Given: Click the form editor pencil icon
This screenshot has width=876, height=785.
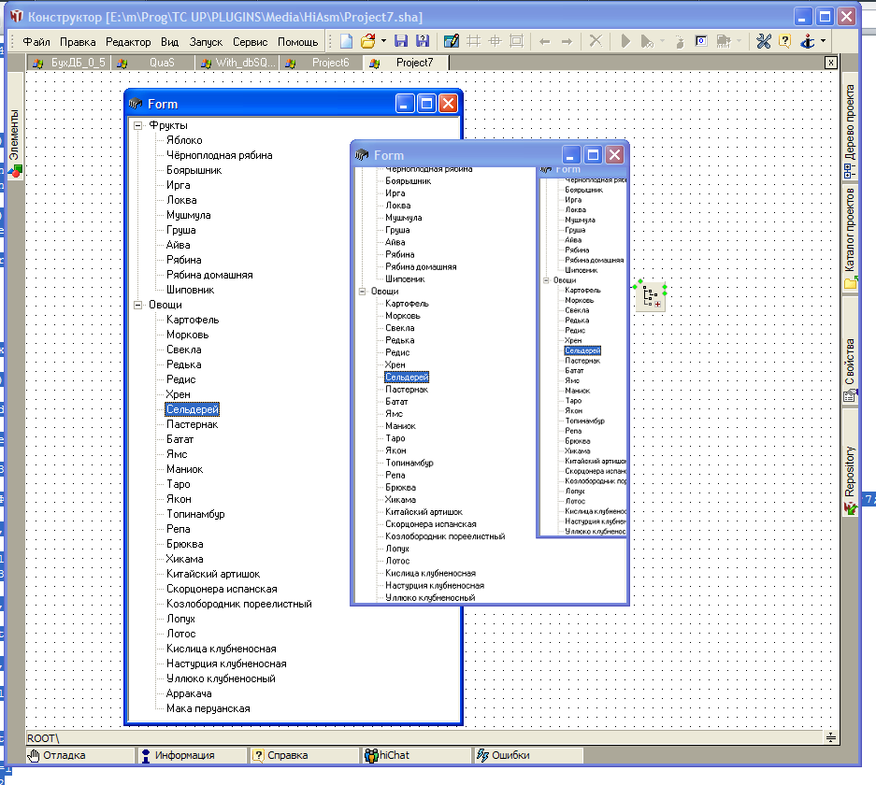Looking at the screenshot, I should [x=451, y=41].
